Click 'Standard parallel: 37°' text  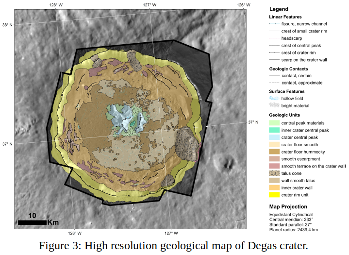click(290, 225)
